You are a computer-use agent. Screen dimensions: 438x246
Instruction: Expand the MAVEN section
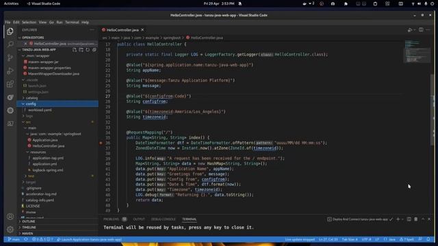pyautogui.click(x=27, y=234)
